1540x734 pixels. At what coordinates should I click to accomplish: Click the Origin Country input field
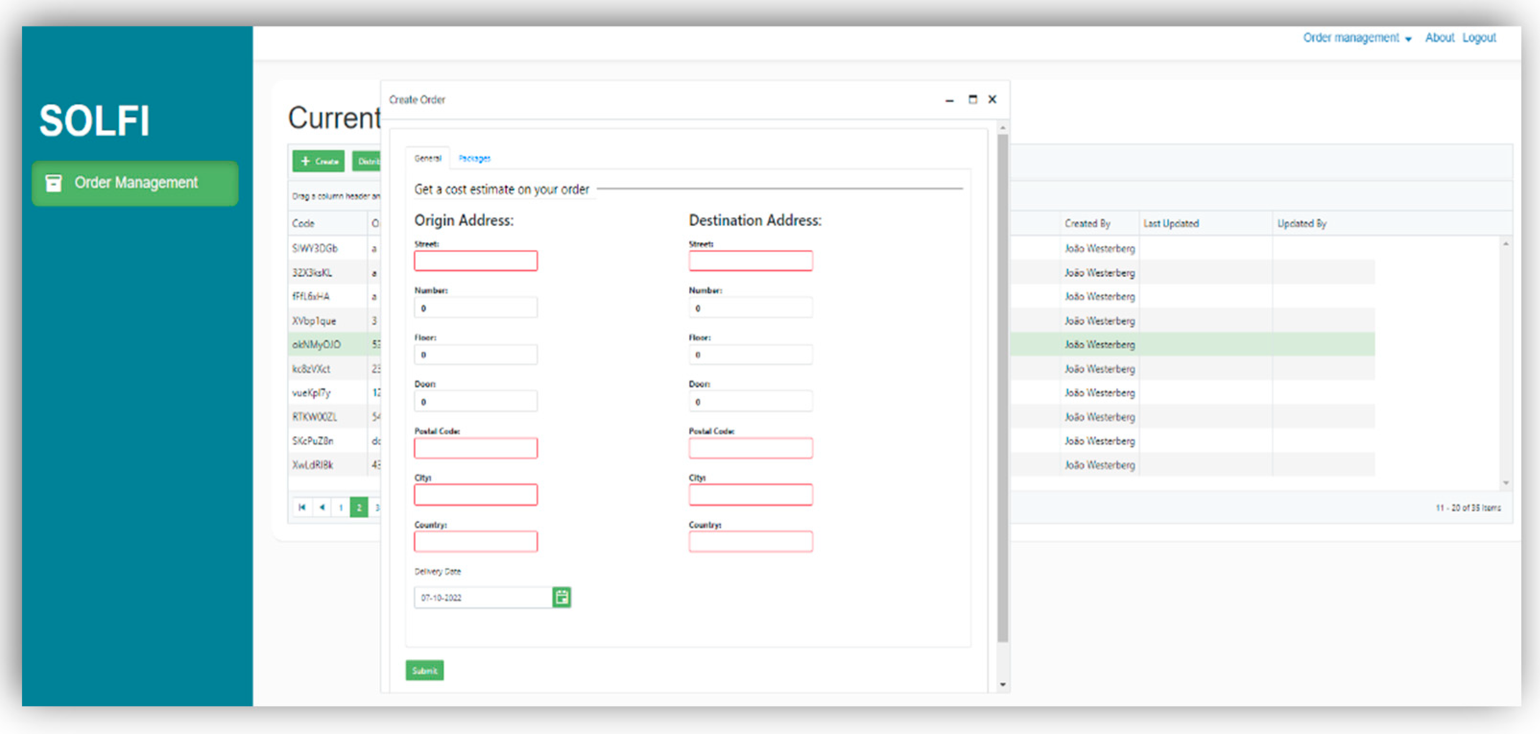click(x=475, y=541)
